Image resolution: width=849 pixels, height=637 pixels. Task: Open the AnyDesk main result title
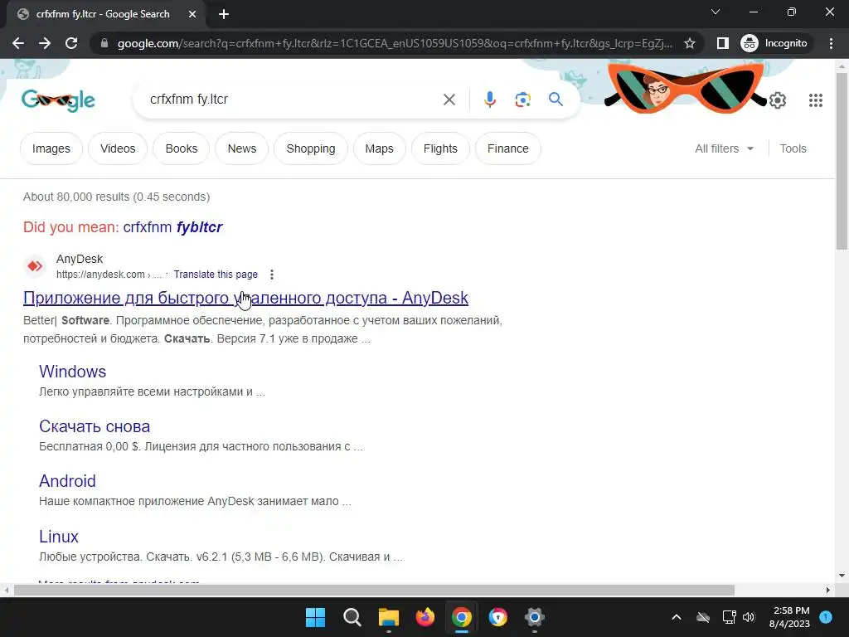click(245, 298)
